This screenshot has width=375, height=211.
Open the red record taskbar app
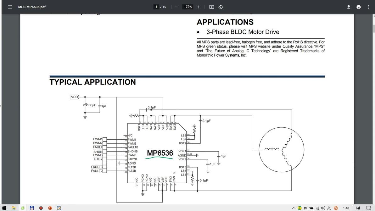(x=41, y=208)
